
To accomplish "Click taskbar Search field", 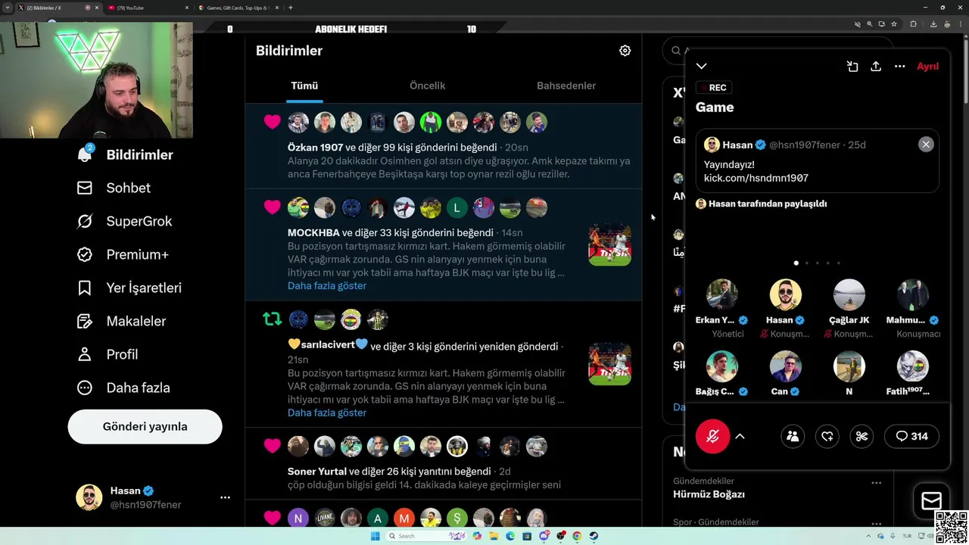I will (426, 536).
